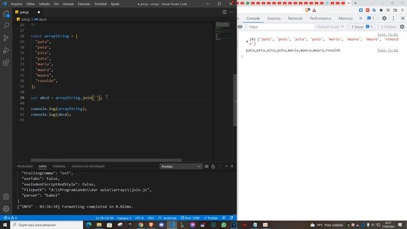The height and width of the screenshot is (229, 407).
Task: Click Windows search box on taskbar
Action: click(46, 225)
